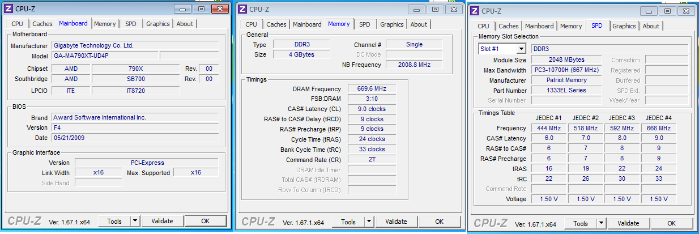This screenshot has width=699, height=234.
Task: Click Tools button in Mainboard window
Action: 114,222
